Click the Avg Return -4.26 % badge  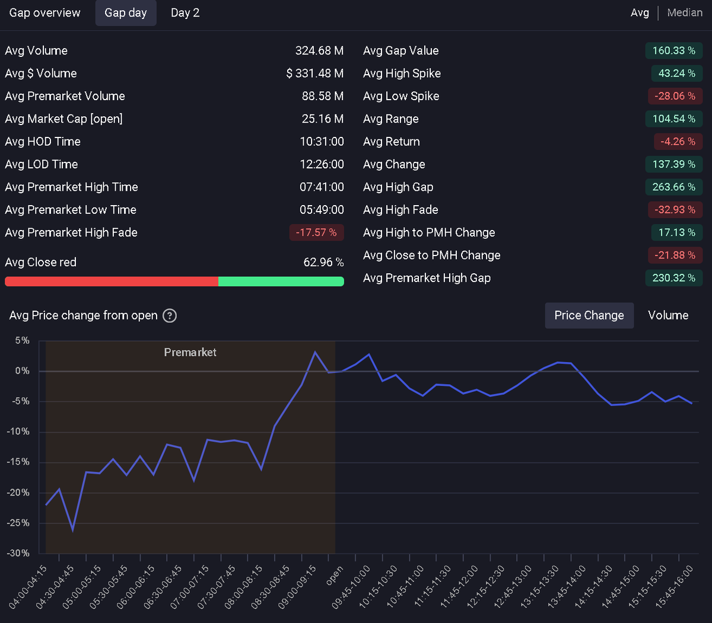(678, 142)
